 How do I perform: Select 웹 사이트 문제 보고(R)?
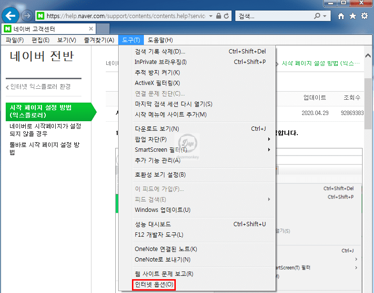point(197,273)
